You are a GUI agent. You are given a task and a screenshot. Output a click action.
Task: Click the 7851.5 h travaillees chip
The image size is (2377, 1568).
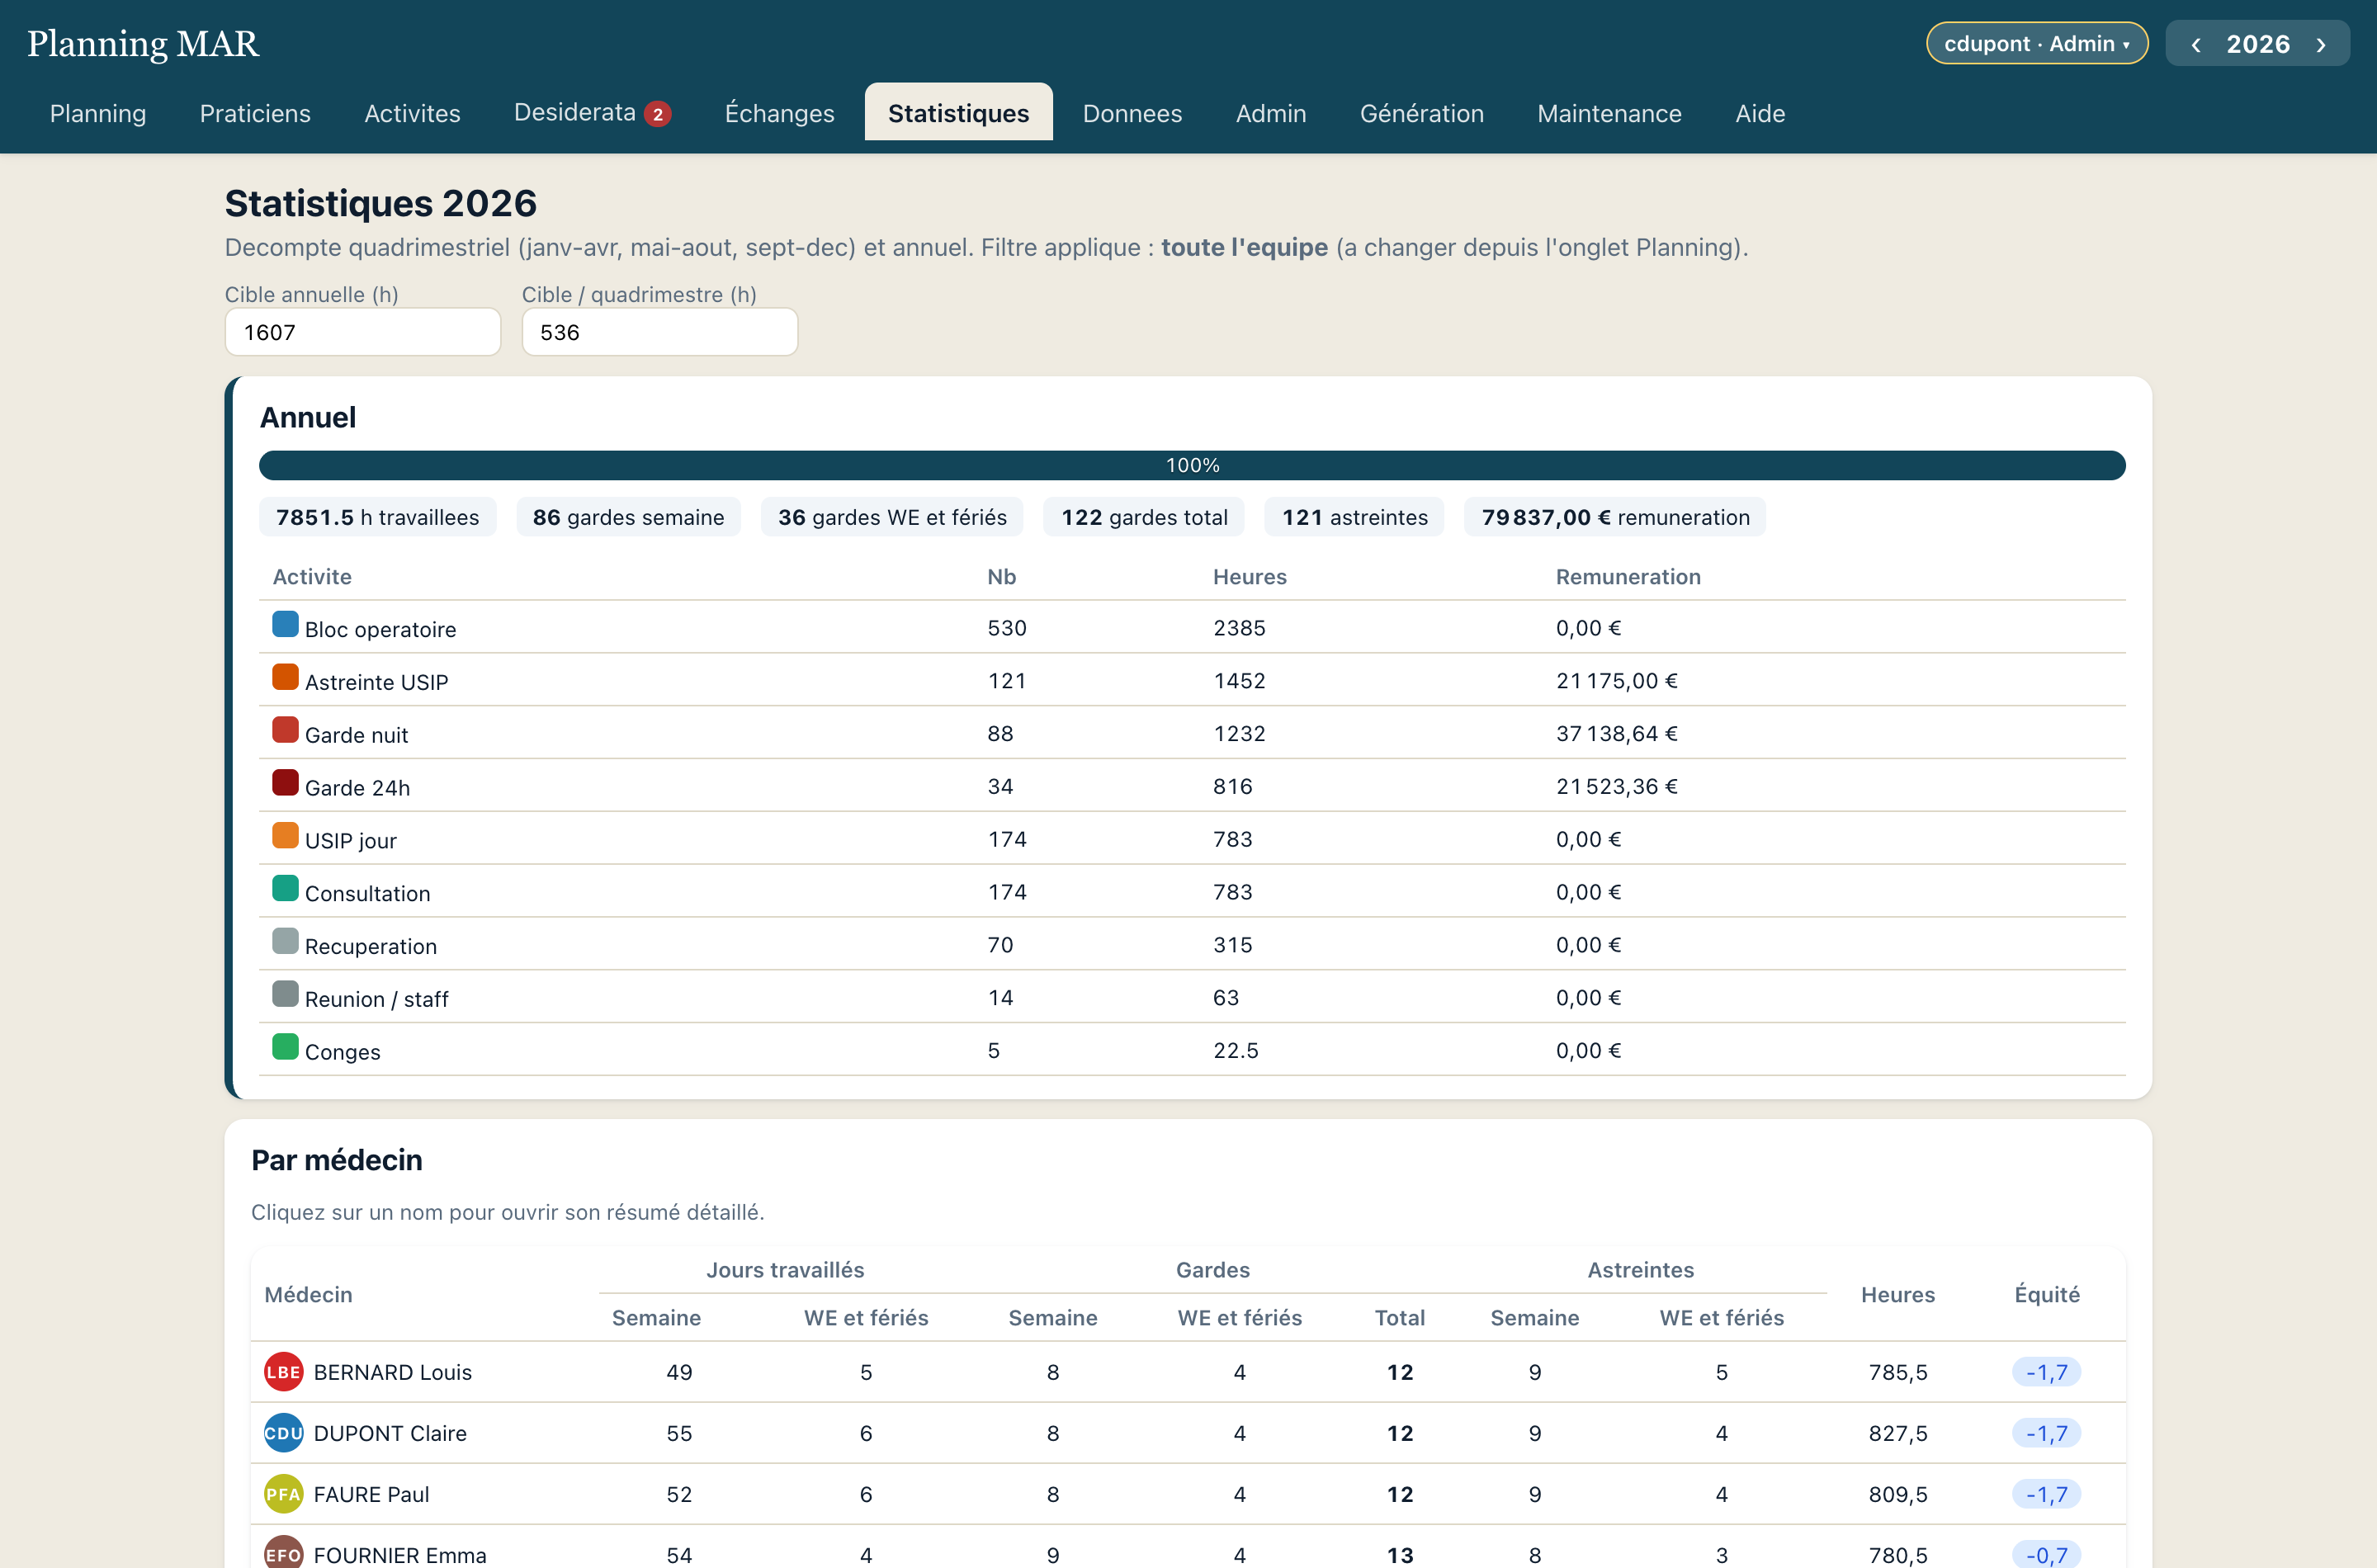(x=378, y=517)
